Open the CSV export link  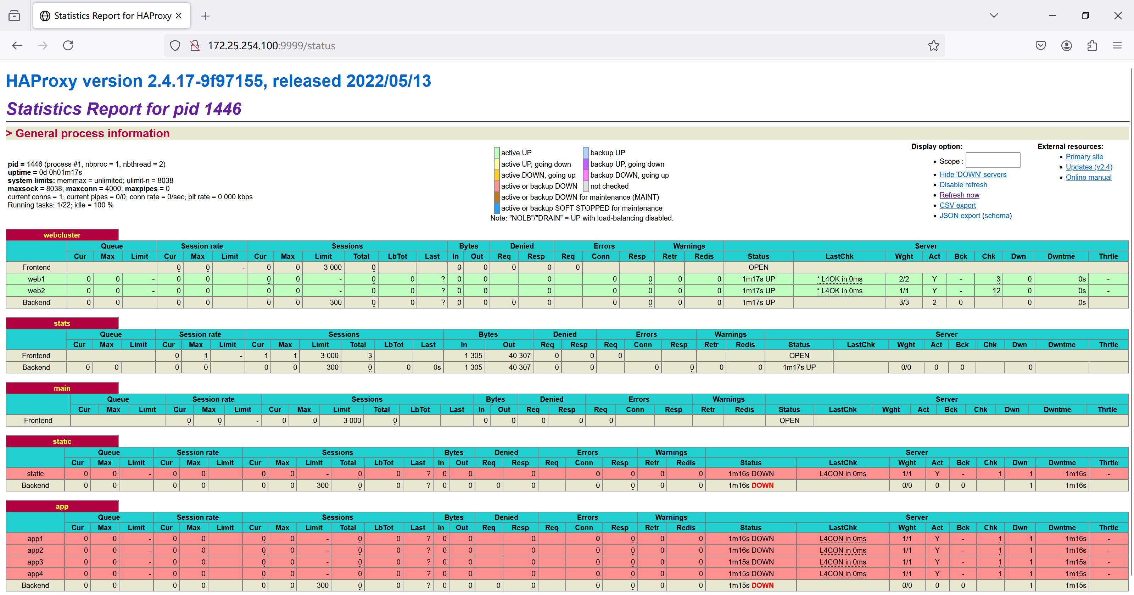(x=957, y=205)
